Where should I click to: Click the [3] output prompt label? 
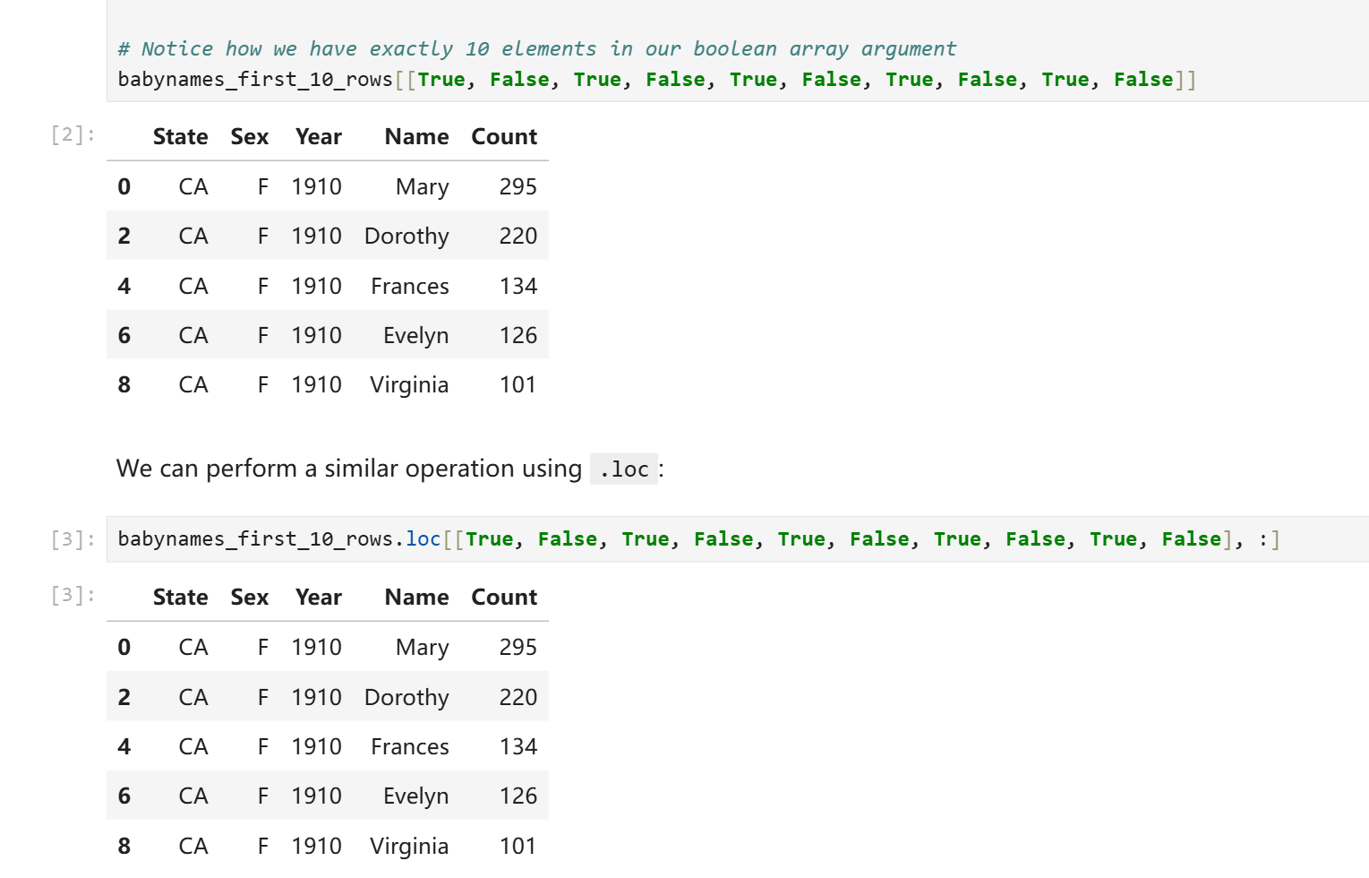(x=73, y=596)
